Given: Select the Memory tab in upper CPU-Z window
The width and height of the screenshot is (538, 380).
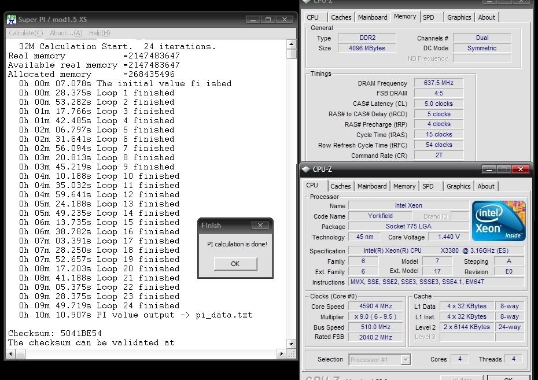Looking at the screenshot, I should (405, 16).
